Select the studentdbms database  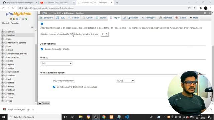[13, 72]
